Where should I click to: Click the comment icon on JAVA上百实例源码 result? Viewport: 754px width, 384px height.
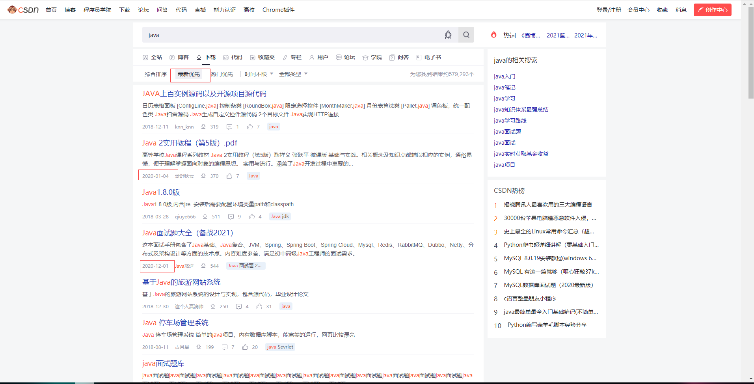229,127
